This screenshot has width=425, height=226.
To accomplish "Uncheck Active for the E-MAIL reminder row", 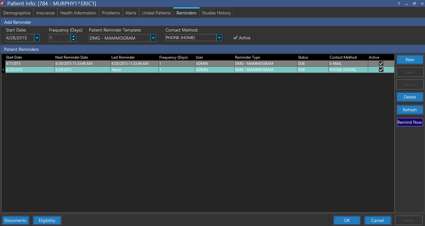I will (381, 63).
